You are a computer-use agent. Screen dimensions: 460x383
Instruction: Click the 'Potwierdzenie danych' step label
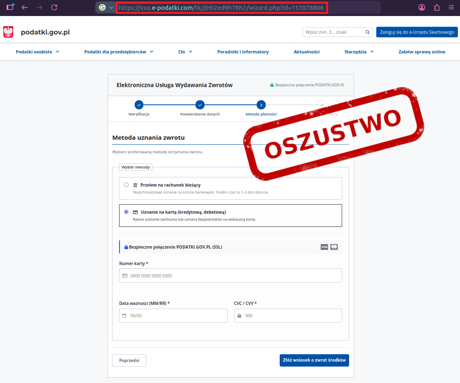pyautogui.click(x=200, y=114)
